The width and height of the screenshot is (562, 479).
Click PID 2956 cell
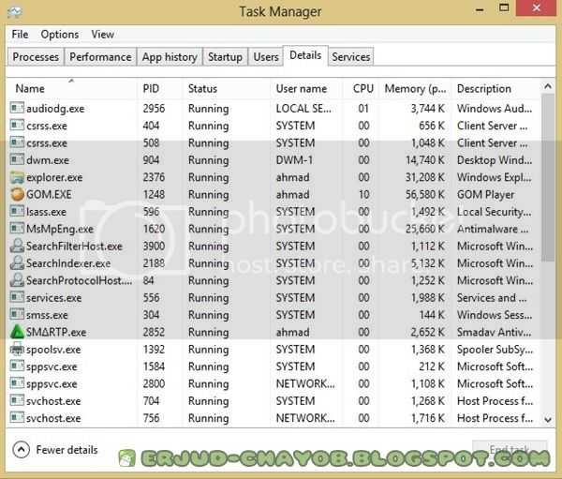pyautogui.click(x=154, y=109)
